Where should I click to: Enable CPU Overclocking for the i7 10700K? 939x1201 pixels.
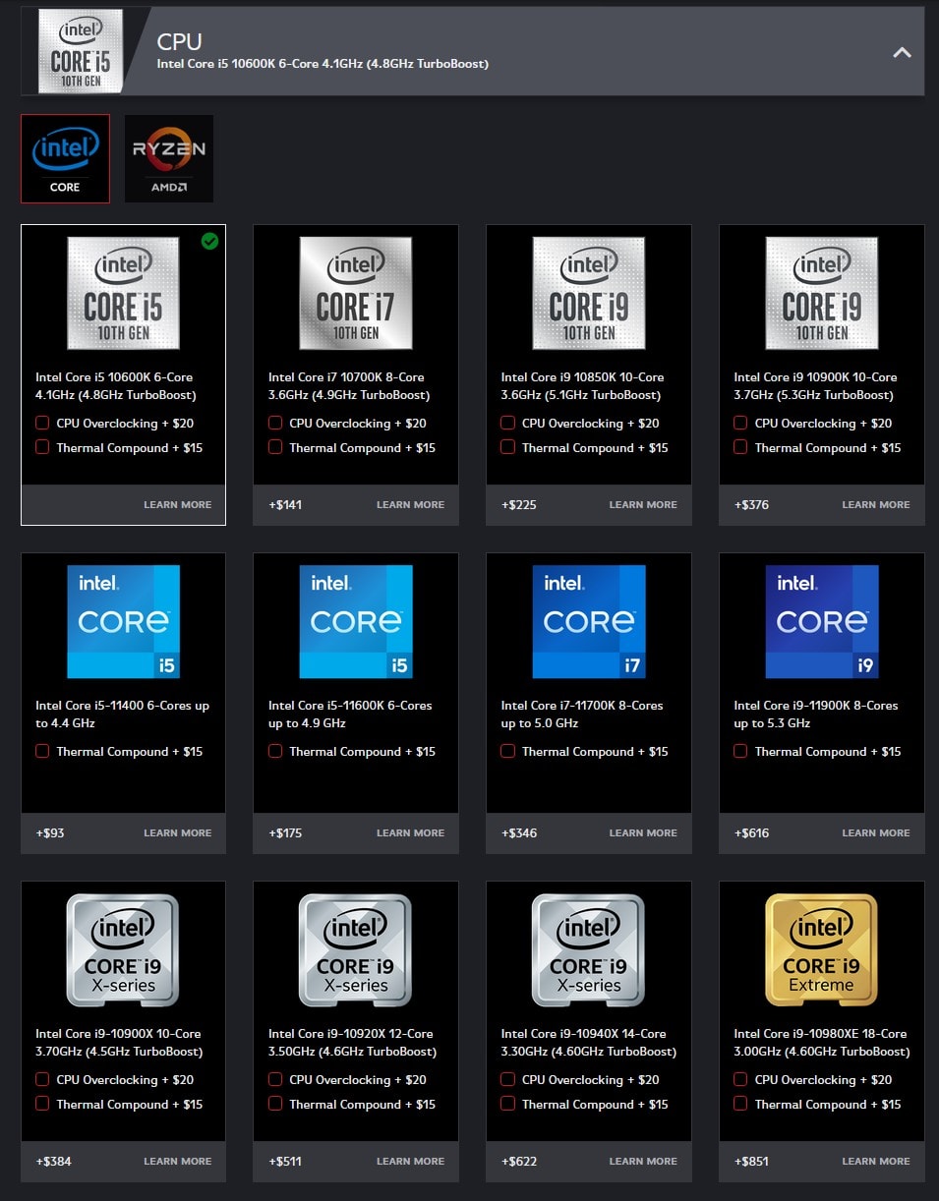(274, 423)
